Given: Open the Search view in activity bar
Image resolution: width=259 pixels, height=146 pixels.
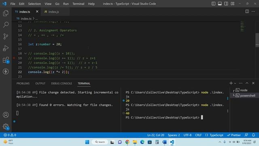Looking at the screenshot, I should click(x=6, y=25).
